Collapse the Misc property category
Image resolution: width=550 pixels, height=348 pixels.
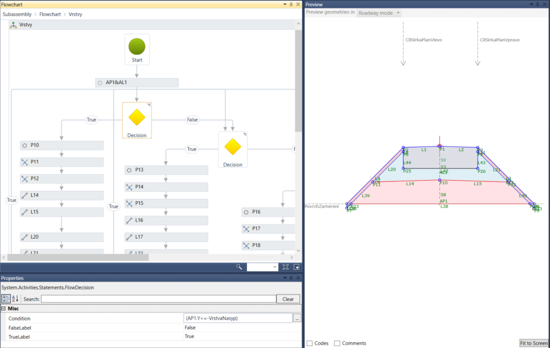tap(4, 309)
